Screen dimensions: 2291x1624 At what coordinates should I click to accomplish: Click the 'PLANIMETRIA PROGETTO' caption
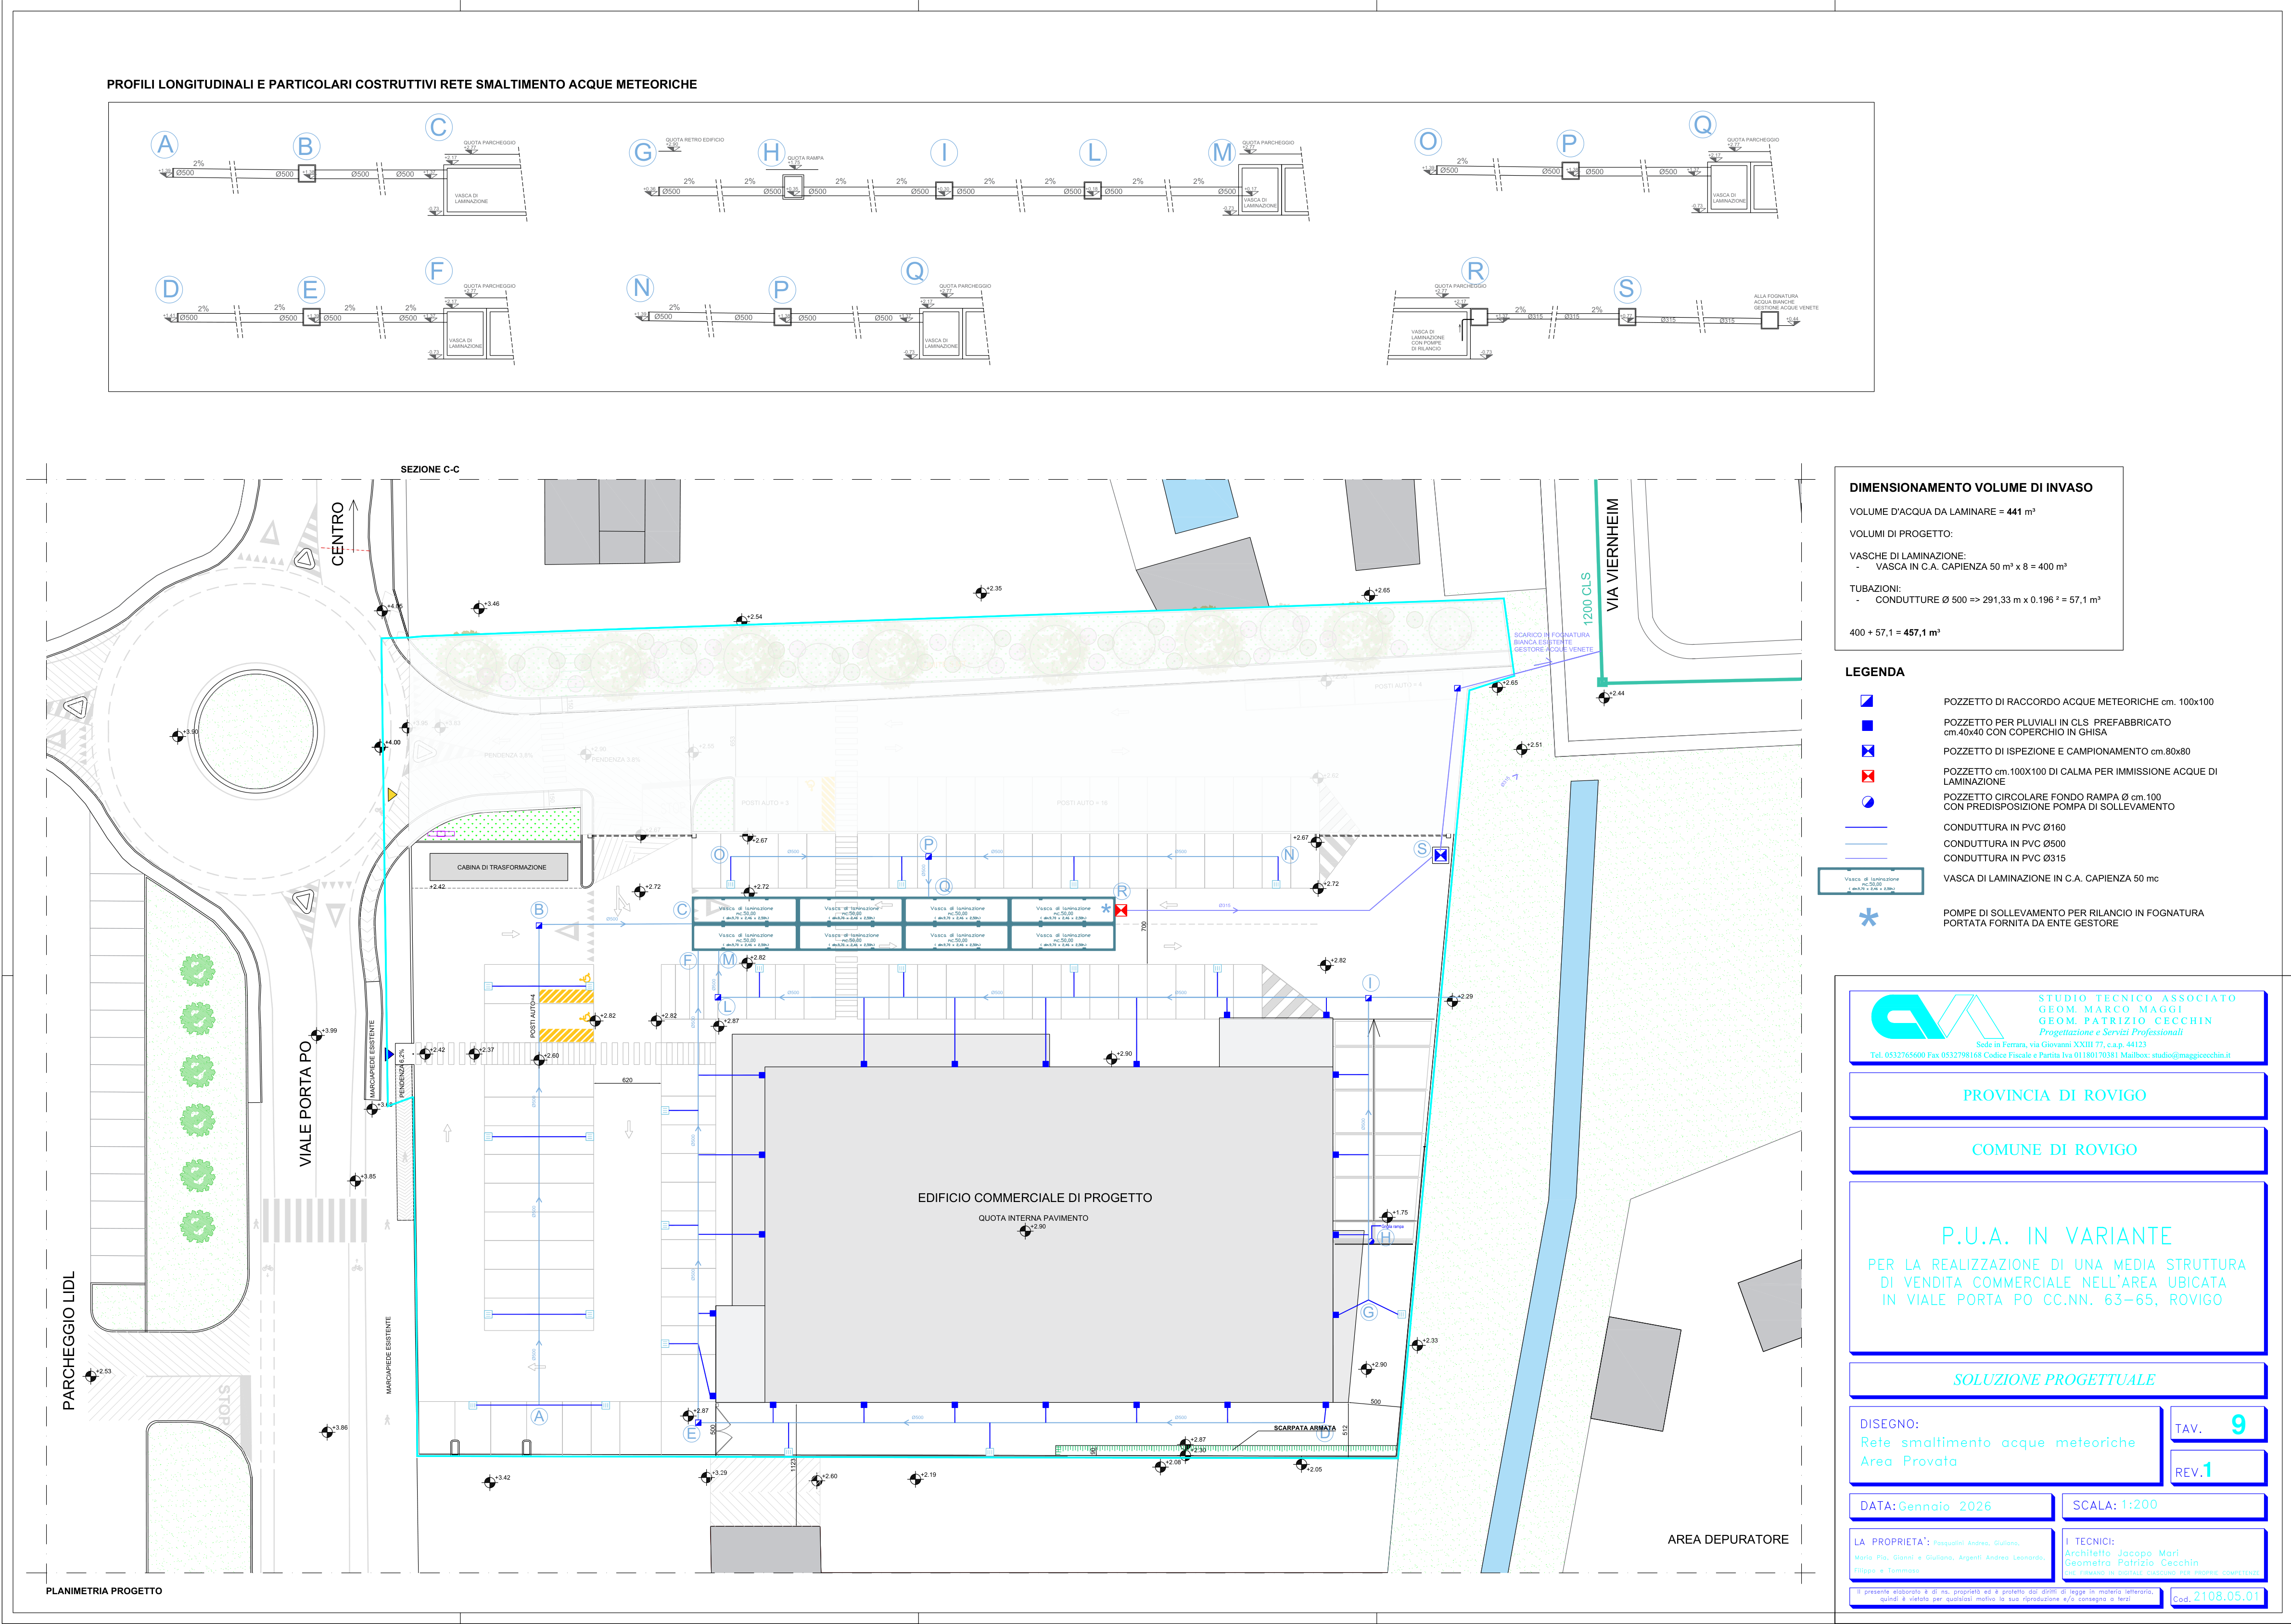point(104,1591)
